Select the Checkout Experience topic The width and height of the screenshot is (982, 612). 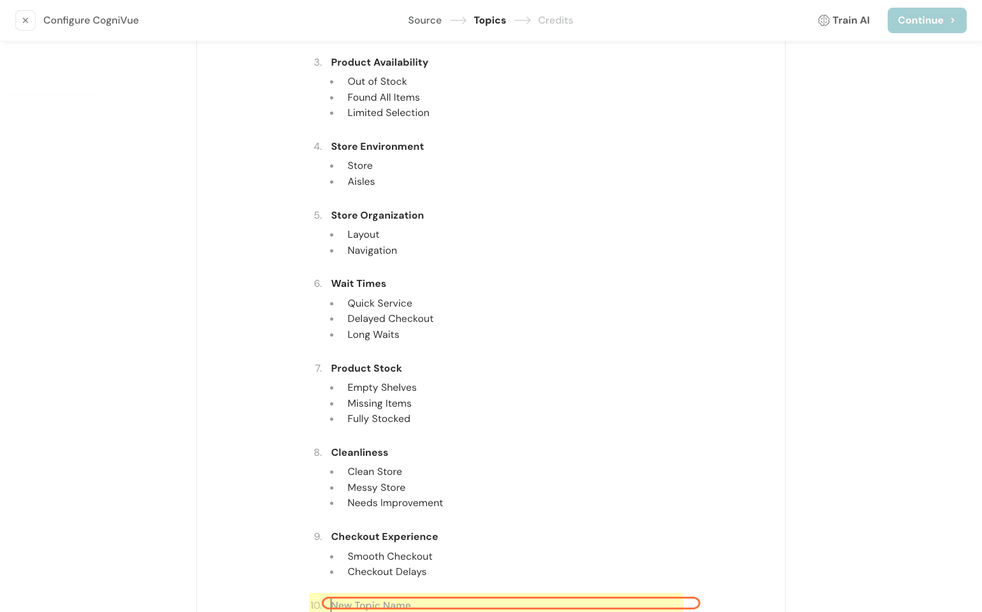(384, 537)
